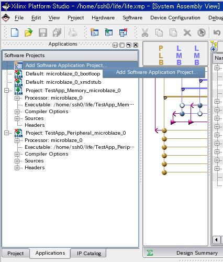Select the Executable row ending in TestApp_Mem…
The height and width of the screenshot is (262, 223).
[80, 105]
